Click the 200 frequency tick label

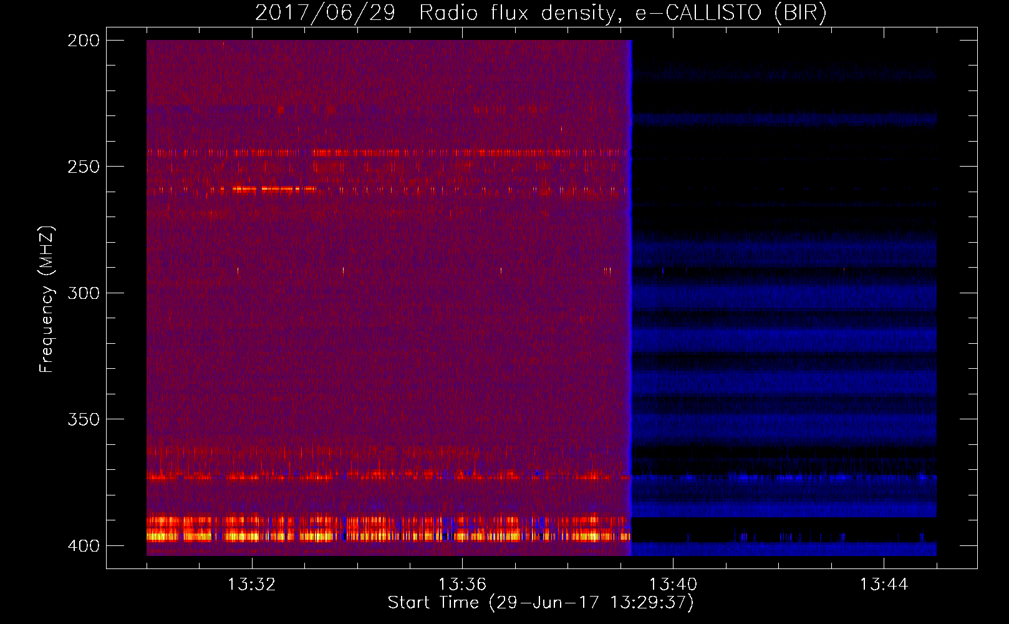(84, 41)
